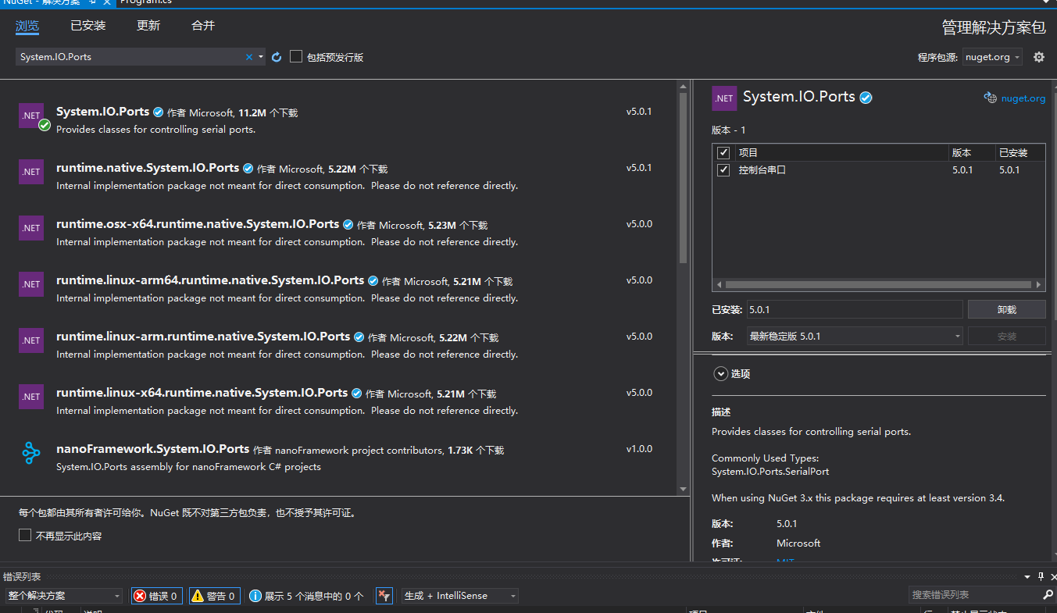Enable 包括预发行版 (include prerelease) checkbox
This screenshot has width=1057, height=613.
pos(296,56)
